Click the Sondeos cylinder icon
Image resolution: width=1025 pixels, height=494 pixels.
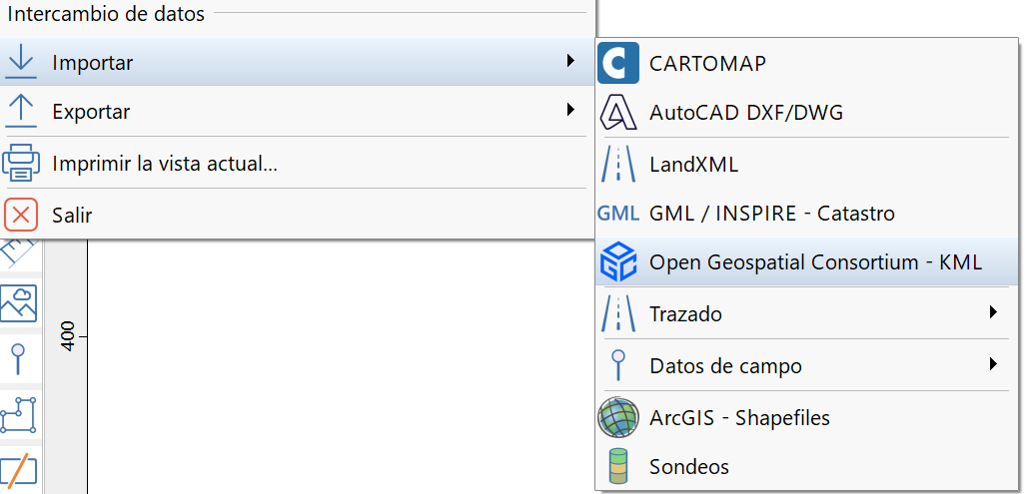pos(617,466)
